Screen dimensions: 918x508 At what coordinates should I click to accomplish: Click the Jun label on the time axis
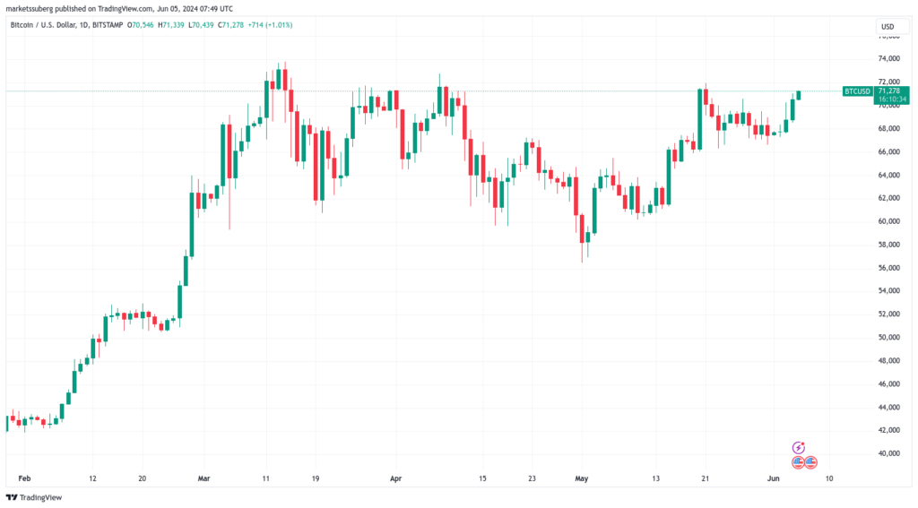click(774, 478)
